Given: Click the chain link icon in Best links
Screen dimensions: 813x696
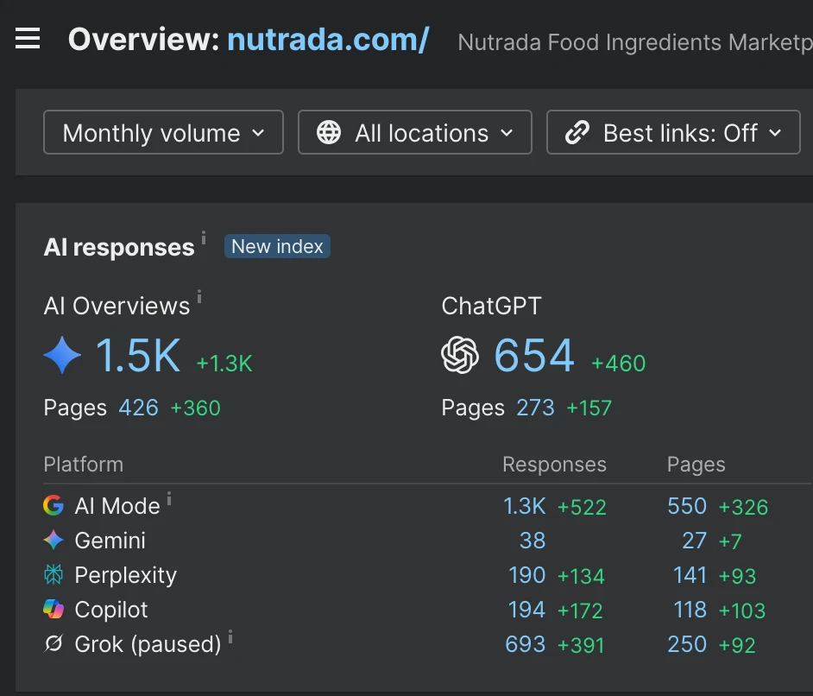Looking at the screenshot, I should click(577, 132).
